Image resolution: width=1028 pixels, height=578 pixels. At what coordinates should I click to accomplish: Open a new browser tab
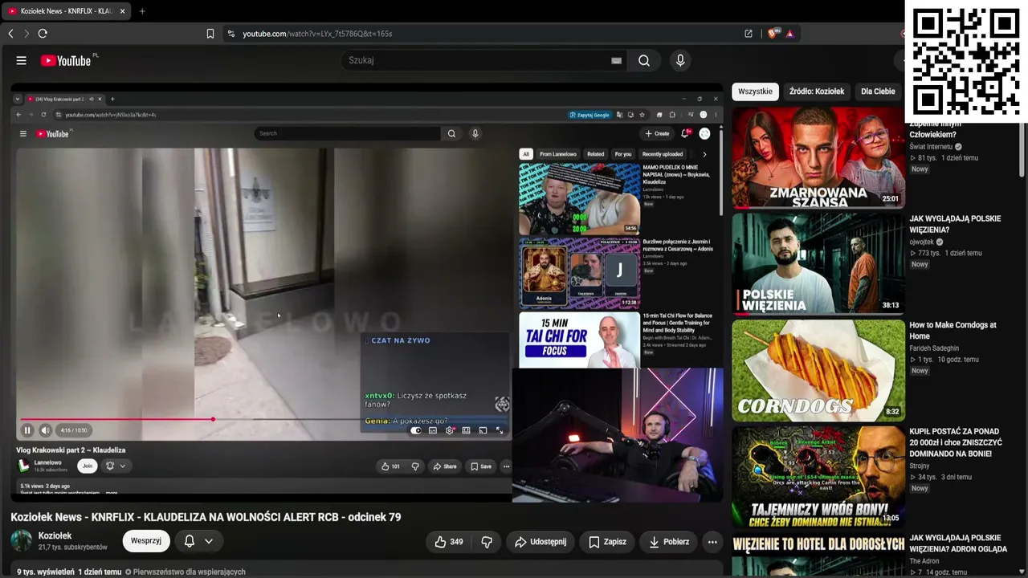(142, 11)
